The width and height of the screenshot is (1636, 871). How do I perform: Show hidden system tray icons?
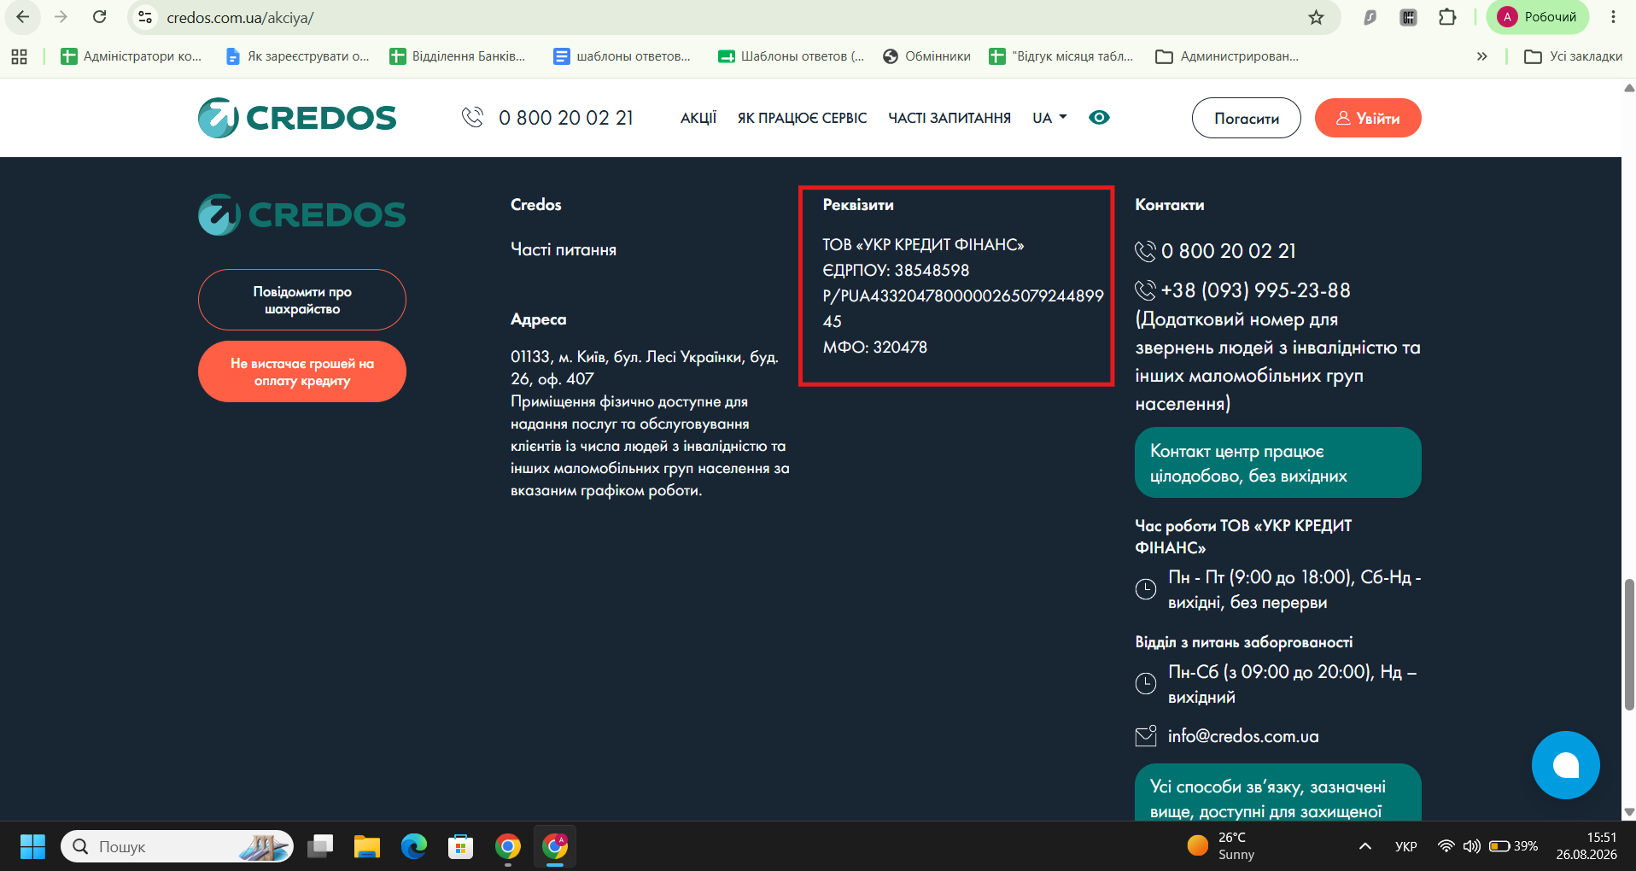(x=1365, y=846)
